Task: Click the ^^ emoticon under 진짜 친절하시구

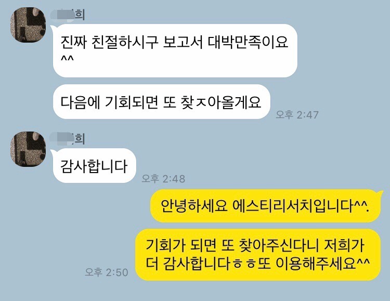Action: 67,59
